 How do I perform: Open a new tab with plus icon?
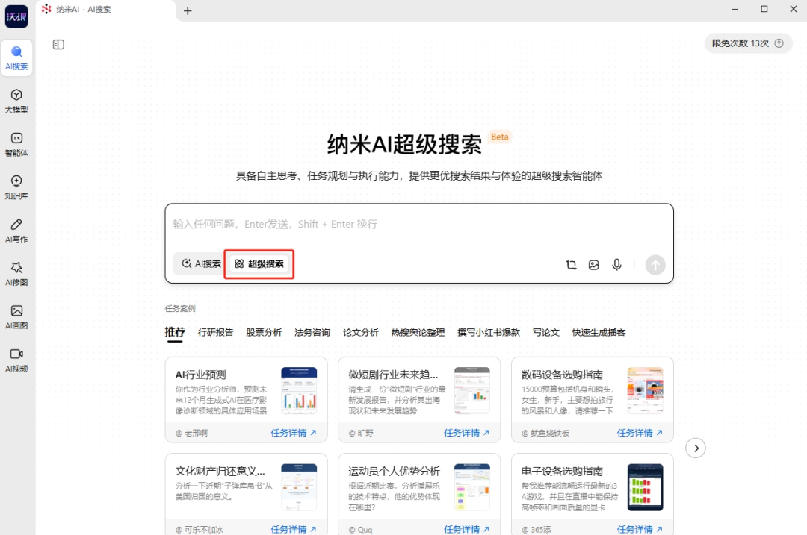click(188, 10)
